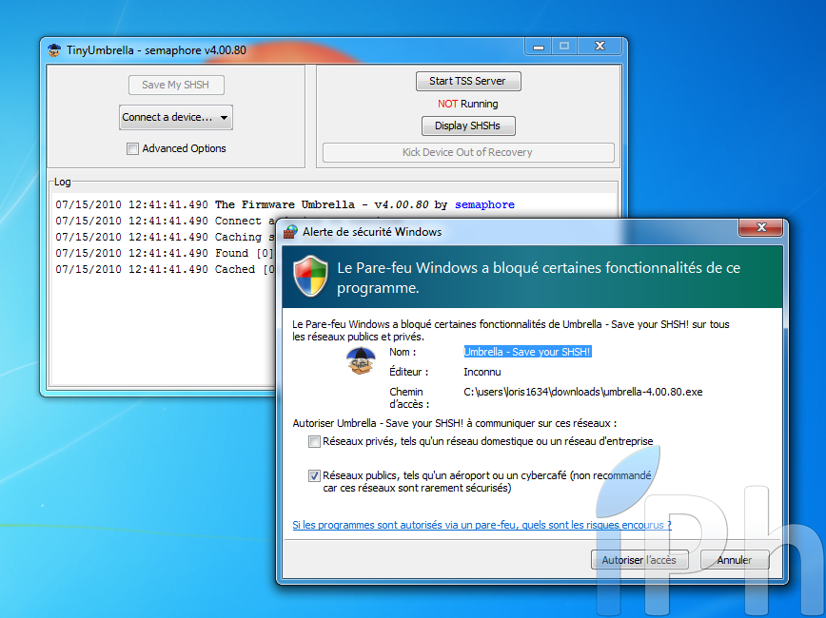Click the Windows security shield icon
This screenshot has height=618, width=826.
coord(310,277)
